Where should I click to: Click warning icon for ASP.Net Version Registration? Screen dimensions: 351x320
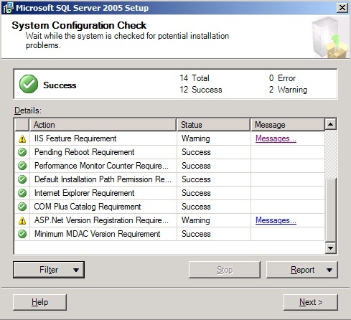coord(22,220)
